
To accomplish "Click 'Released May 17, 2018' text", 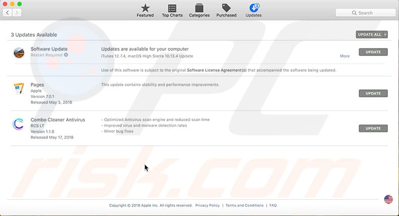I will click(x=52, y=137).
